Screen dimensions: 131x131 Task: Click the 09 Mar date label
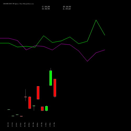pyautogui.click(x=37, y=124)
